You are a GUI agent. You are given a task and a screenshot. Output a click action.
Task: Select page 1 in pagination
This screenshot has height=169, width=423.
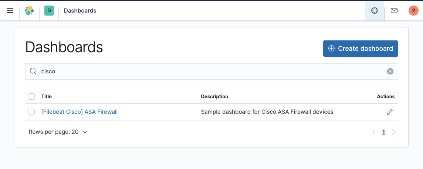click(x=383, y=132)
